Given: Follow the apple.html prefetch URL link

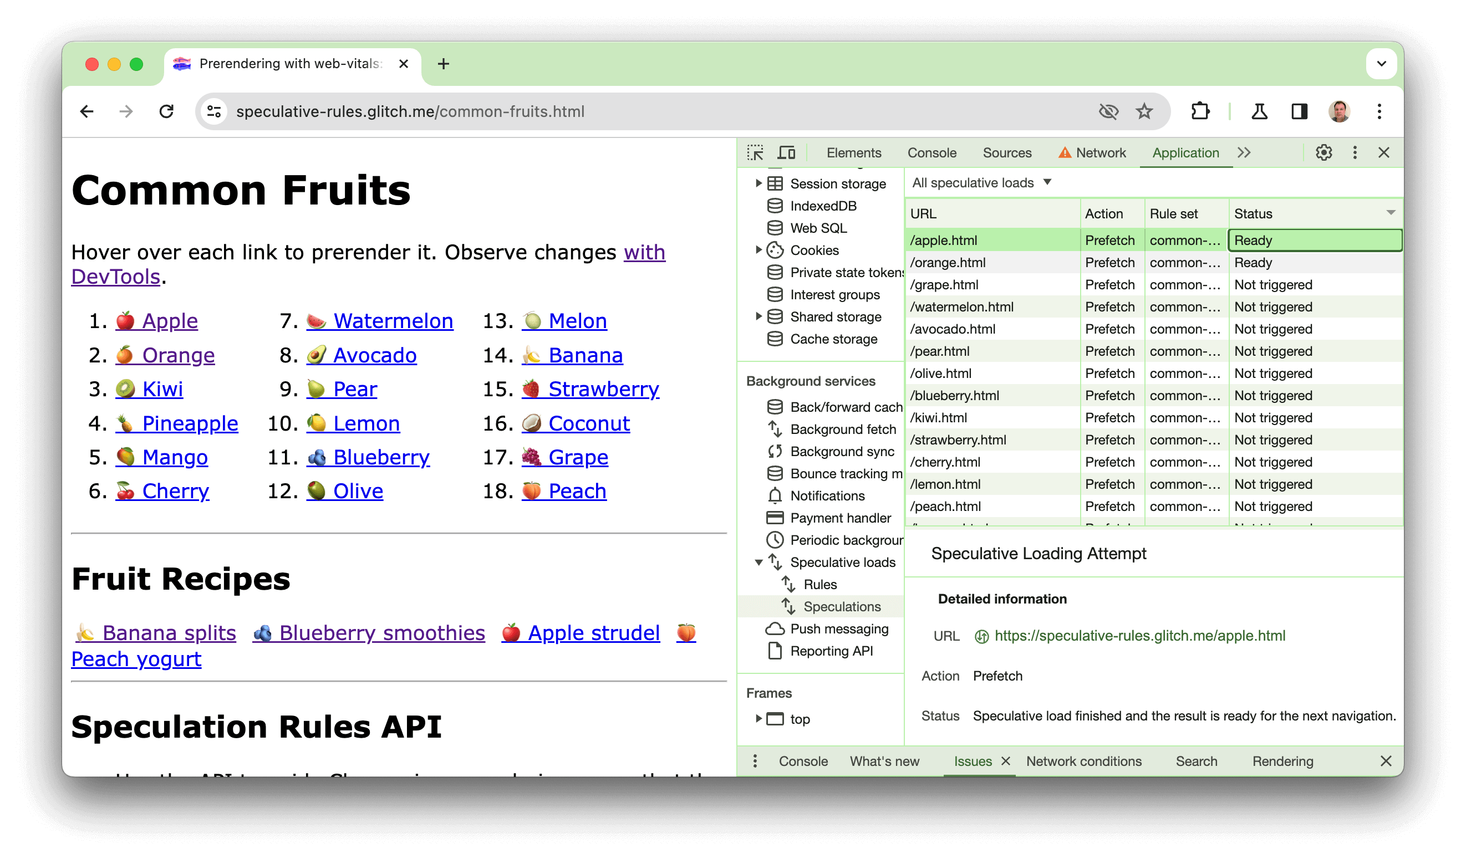Looking at the screenshot, I should point(1139,635).
